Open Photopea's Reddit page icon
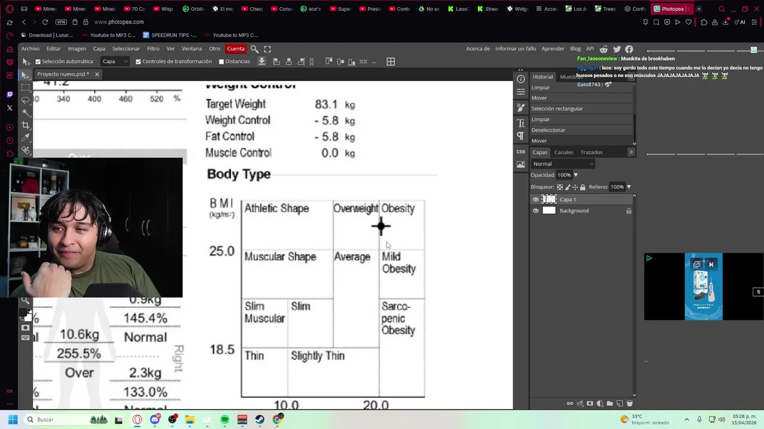The image size is (764, 429). pos(604,49)
